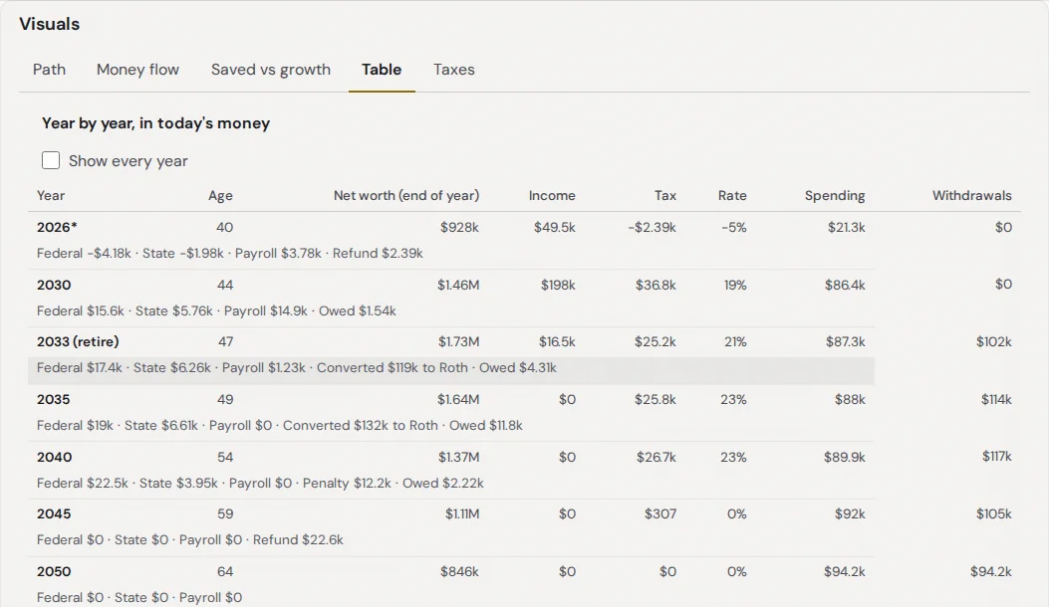This screenshot has width=1049, height=607.
Task: Click the $102k withdrawals value
Action: 993,341
